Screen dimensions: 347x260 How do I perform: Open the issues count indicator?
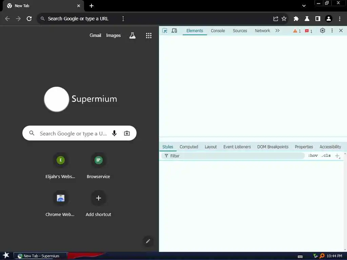[x=308, y=31]
